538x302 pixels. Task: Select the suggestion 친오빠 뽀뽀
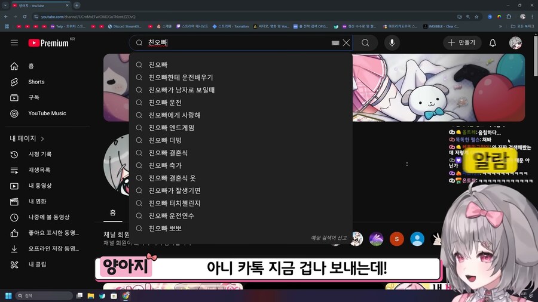(x=241, y=229)
